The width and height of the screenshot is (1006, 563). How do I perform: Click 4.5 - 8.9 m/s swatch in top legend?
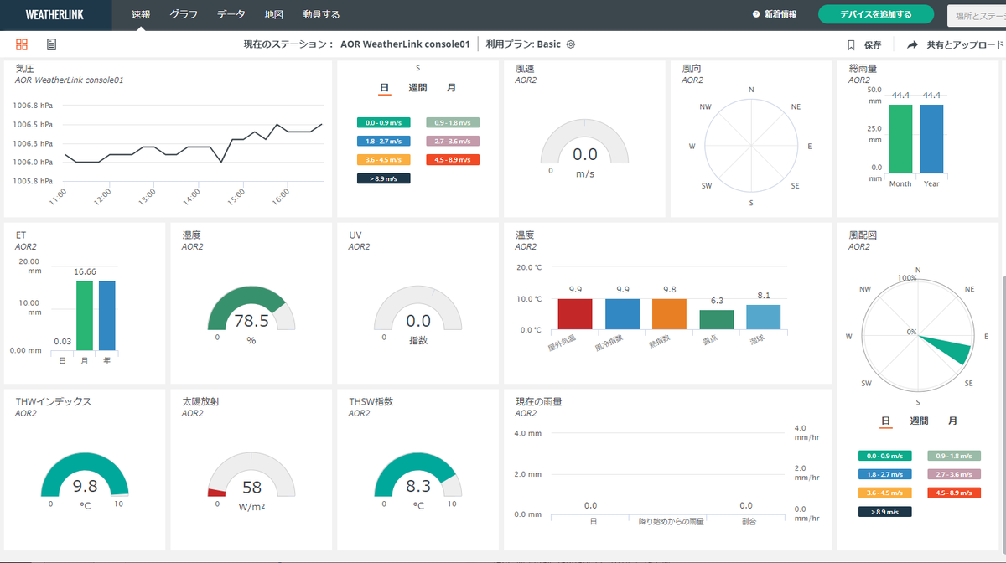(x=453, y=159)
